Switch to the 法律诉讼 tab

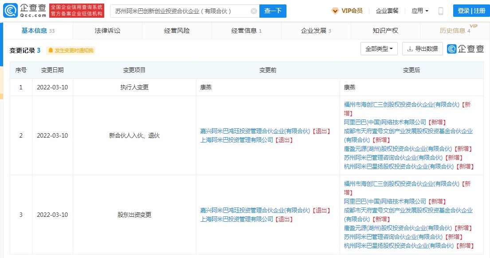click(107, 31)
